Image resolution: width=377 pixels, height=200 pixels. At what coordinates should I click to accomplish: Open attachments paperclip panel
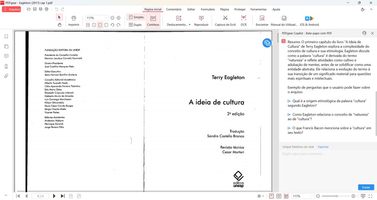click(x=6, y=76)
